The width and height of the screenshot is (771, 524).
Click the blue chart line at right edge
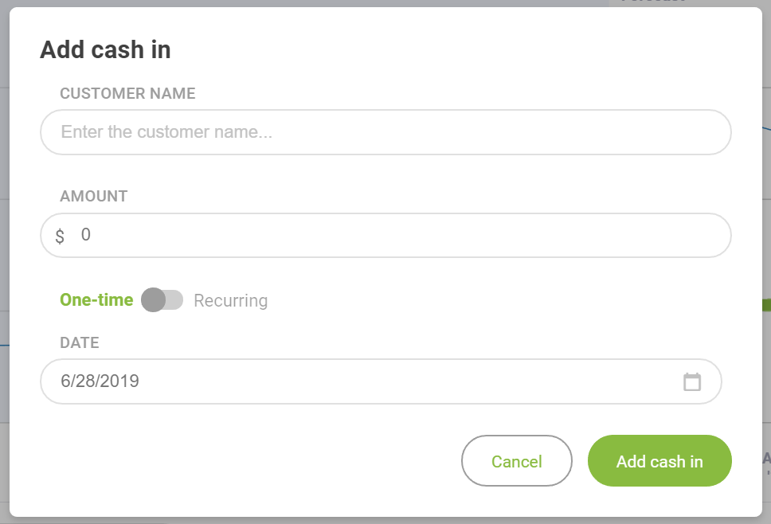(766, 128)
